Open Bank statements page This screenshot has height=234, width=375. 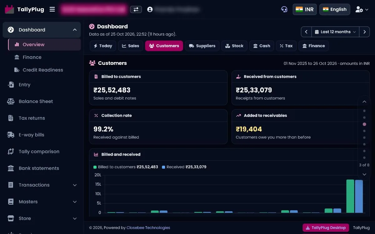coord(42,168)
